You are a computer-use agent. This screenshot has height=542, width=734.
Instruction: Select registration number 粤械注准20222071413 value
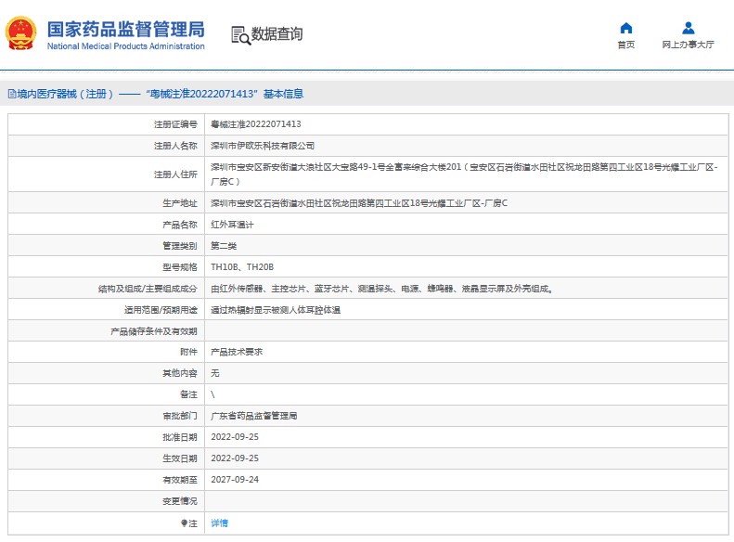(x=255, y=124)
